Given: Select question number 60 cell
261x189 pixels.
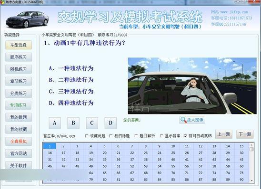Looking at the screenshot, I should [x=241, y=166].
